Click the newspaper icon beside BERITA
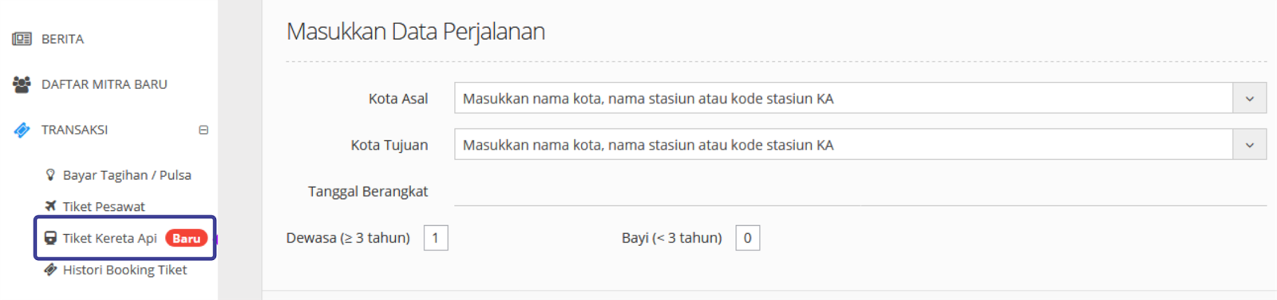Image resolution: width=1277 pixels, height=300 pixels. point(22,39)
